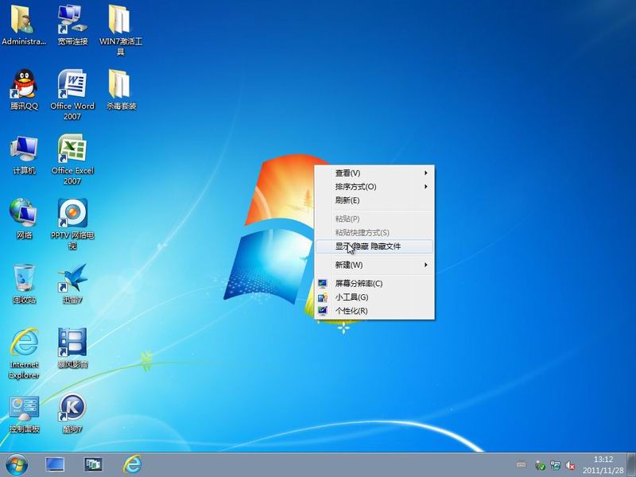This screenshot has height=477, width=636.
Task: Select the 酷狗7 music player shortcut
Action: (x=72, y=413)
